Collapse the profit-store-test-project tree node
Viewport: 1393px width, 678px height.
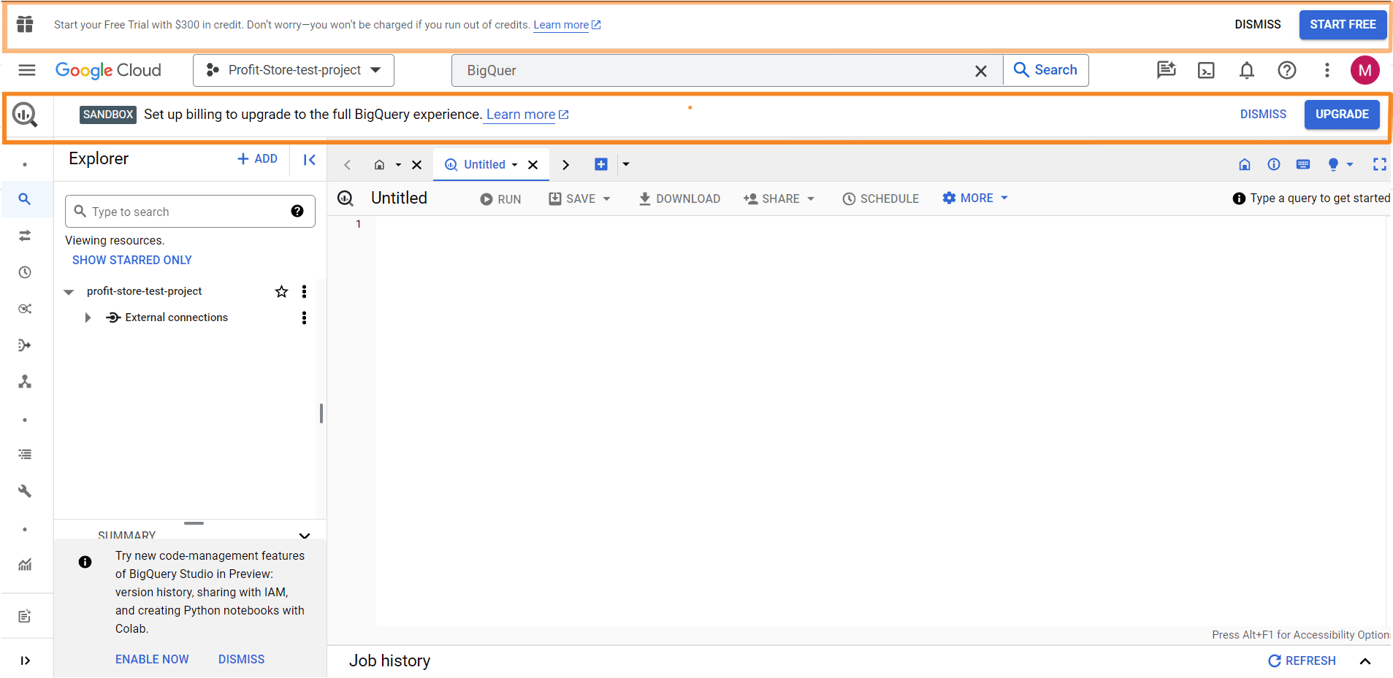(x=69, y=292)
